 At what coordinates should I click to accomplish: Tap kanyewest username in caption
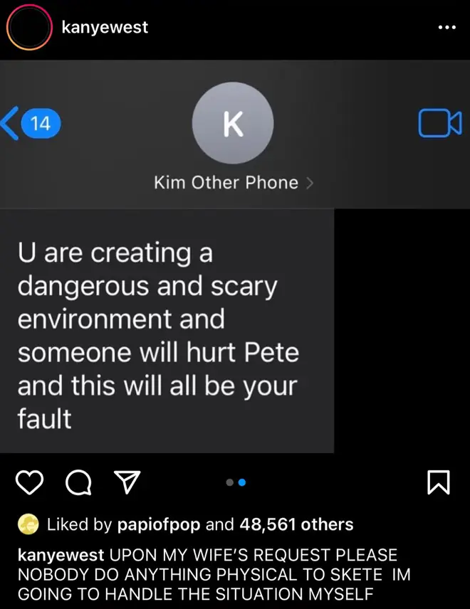61,555
